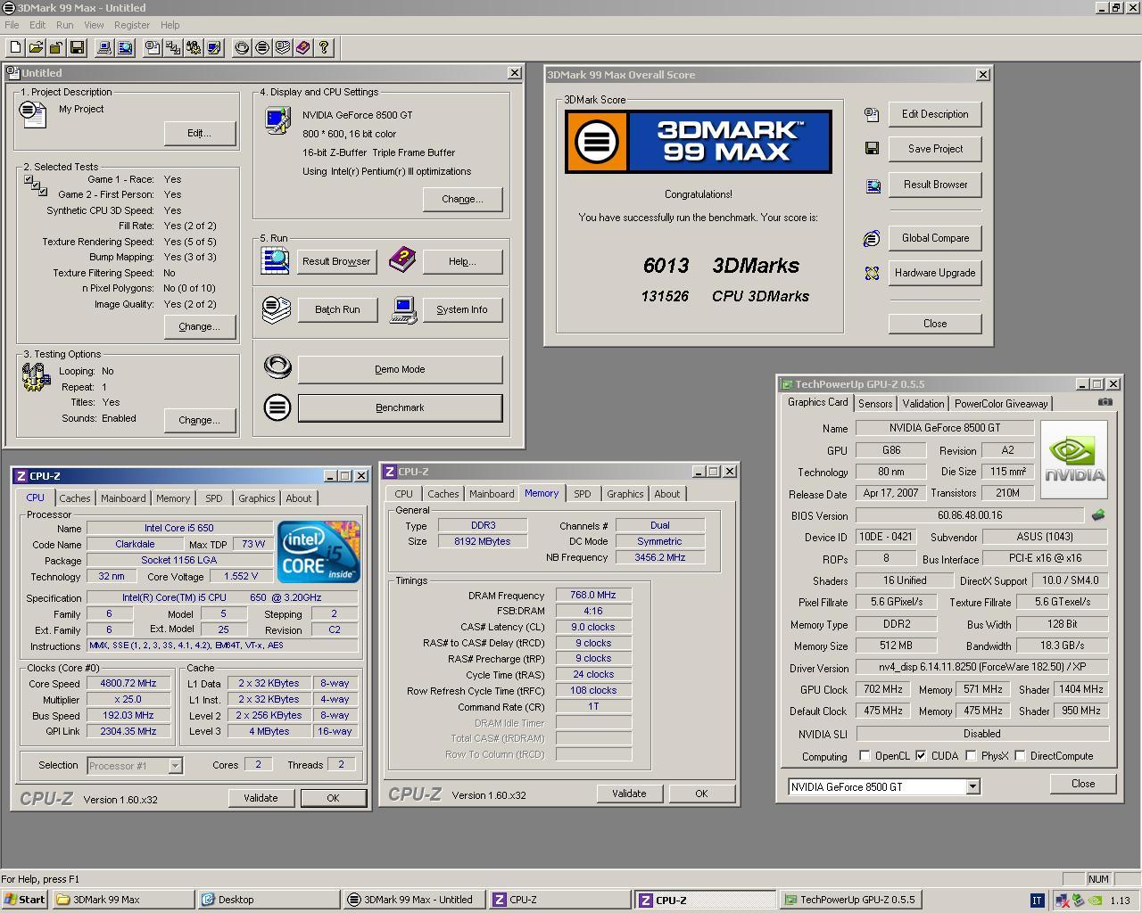Click the GPU-Z BIOS save chip icon
The height and width of the screenshot is (913, 1142).
[x=1098, y=515]
